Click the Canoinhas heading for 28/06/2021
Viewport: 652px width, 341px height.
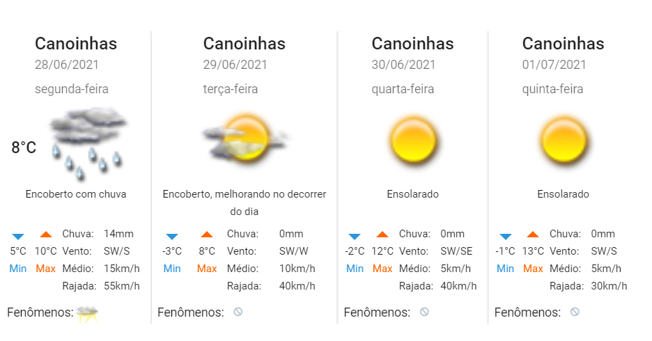[x=76, y=44]
